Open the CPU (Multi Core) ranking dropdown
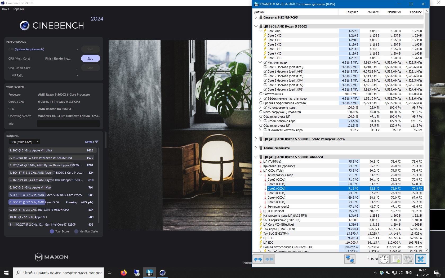Image resolution: width=445 pixels, height=278 pixels. [x=25, y=142]
